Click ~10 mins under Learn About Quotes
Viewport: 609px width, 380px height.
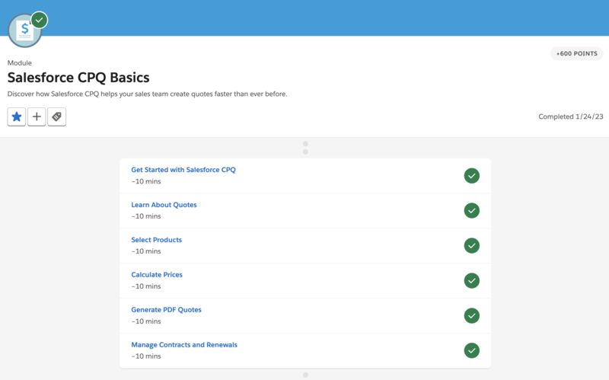[146, 216]
